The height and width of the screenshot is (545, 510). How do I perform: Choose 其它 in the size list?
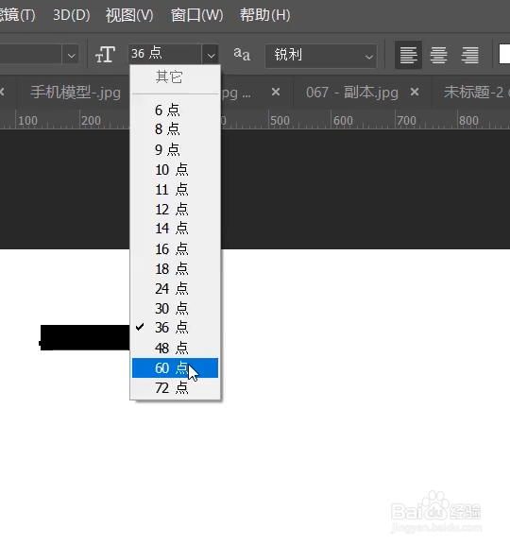point(175,77)
